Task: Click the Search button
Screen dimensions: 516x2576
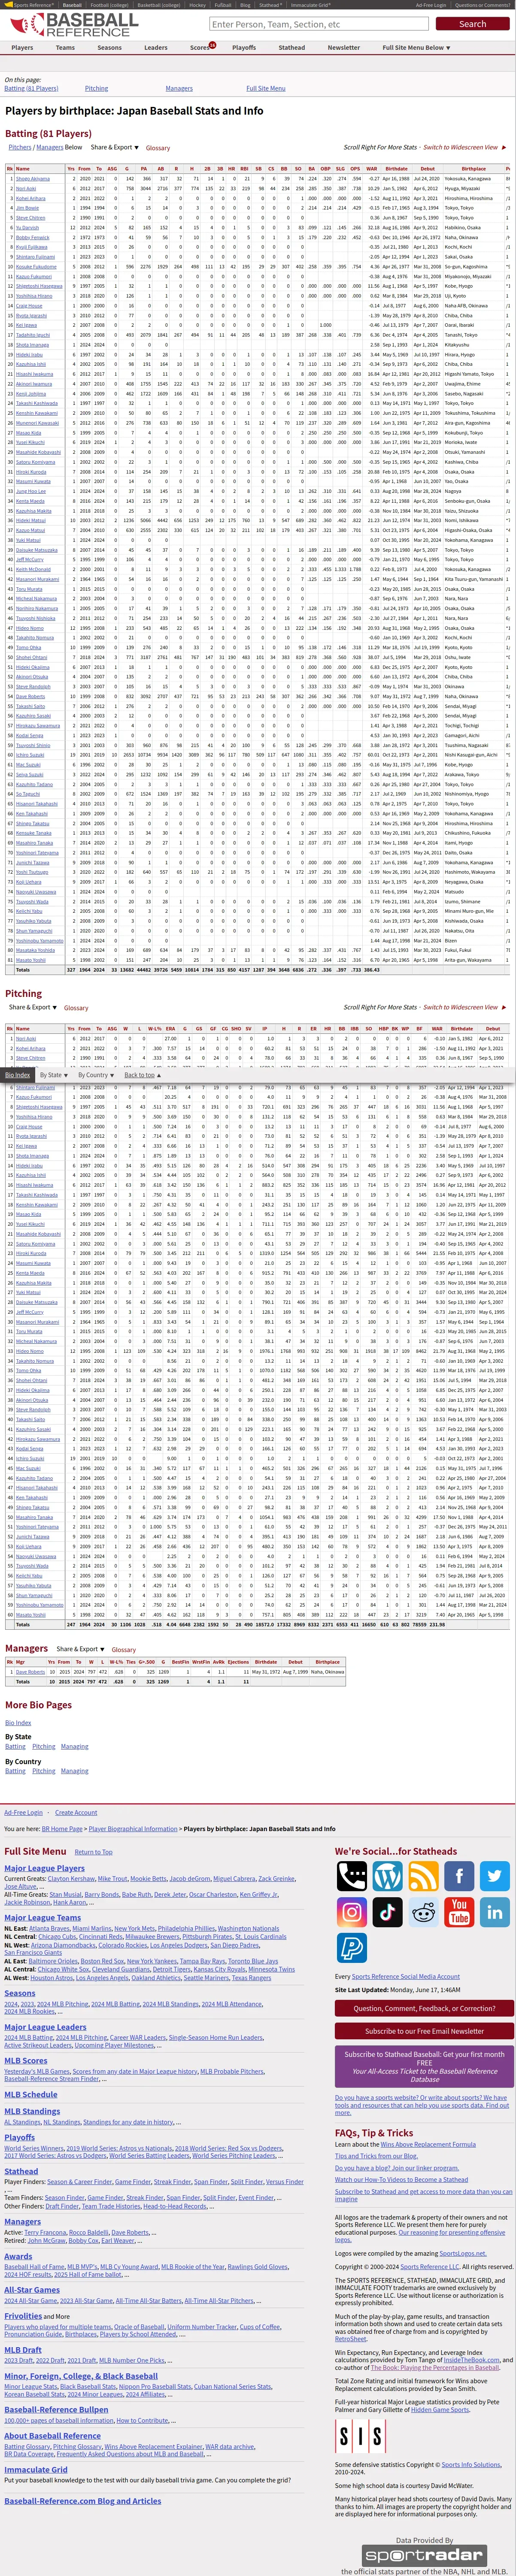Action: [x=473, y=24]
